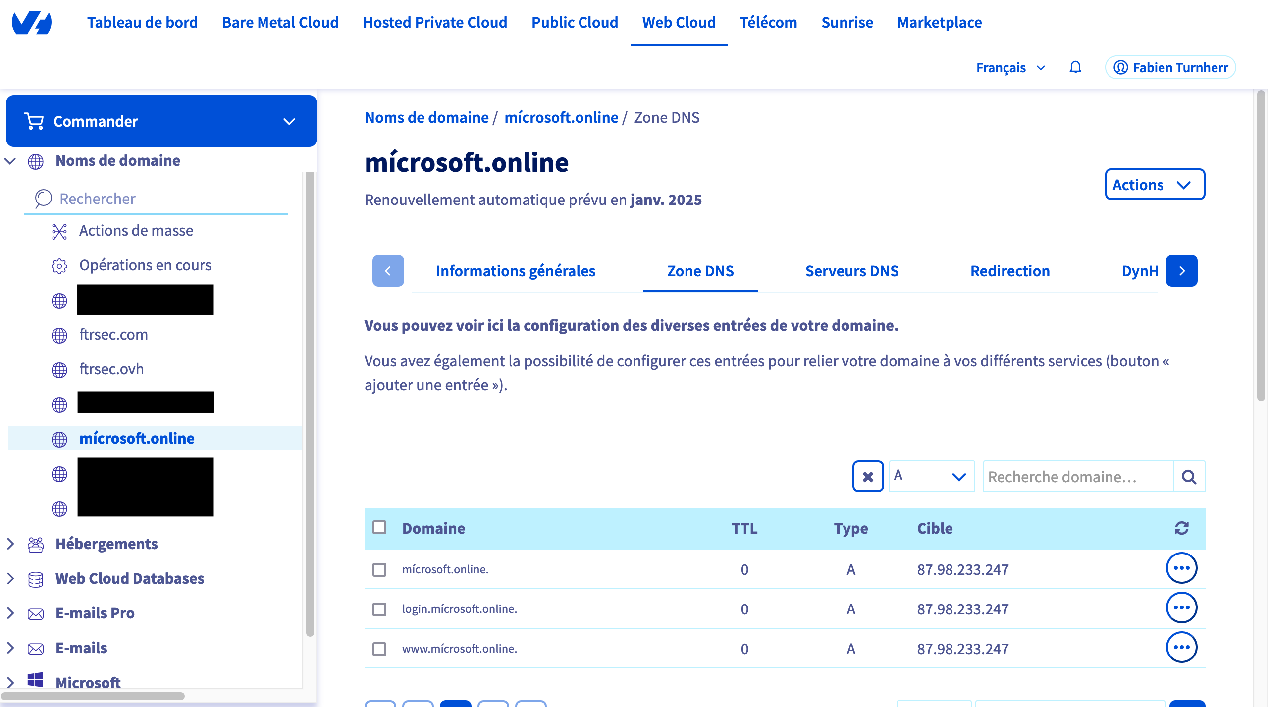
Task: Click the OVH logo icon
Action: click(32, 23)
